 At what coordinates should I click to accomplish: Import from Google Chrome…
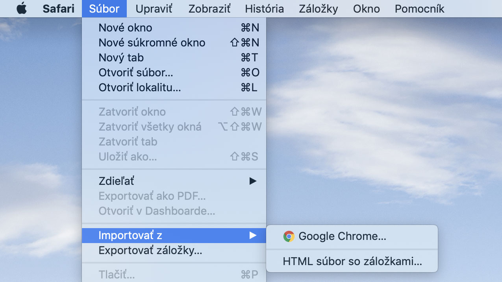(352, 236)
